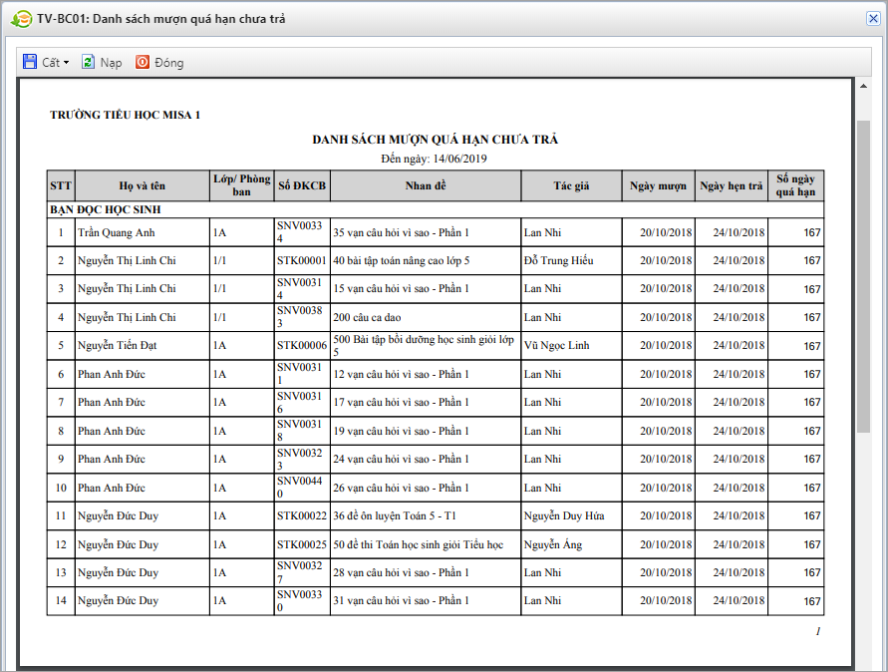
Task: Select the name Nguyễn Tiến Đạt
Action: pos(118,345)
